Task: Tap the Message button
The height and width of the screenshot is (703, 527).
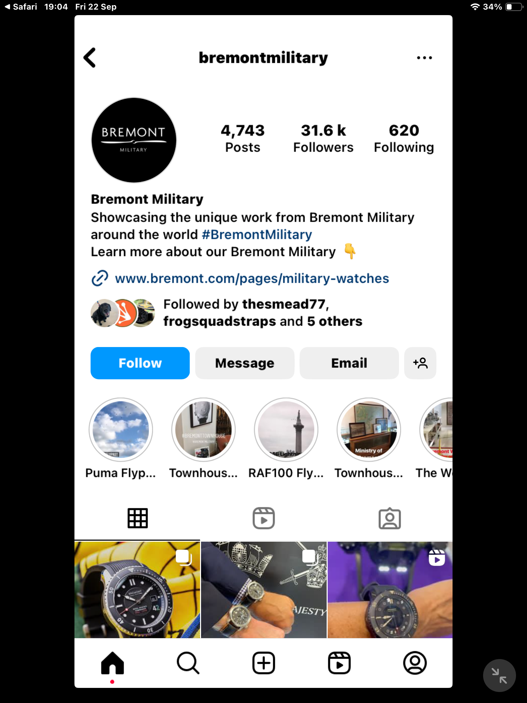Action: pyautogui.click(x=245, y=363)
